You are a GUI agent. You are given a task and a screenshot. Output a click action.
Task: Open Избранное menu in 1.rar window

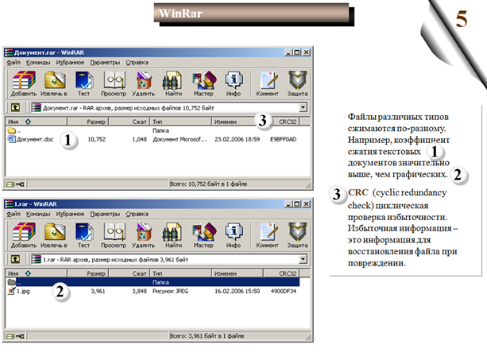[70, 214]
